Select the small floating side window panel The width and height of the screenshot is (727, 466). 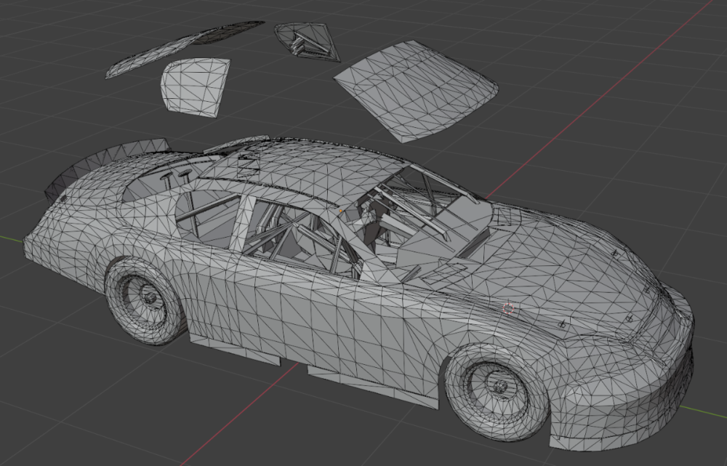click(x=195, y=87)
